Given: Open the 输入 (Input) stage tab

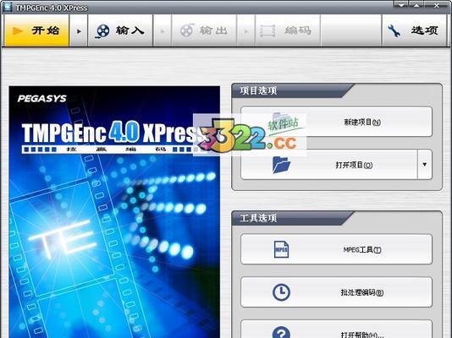Looking at the screenshot, I should (x=120, y=30).
